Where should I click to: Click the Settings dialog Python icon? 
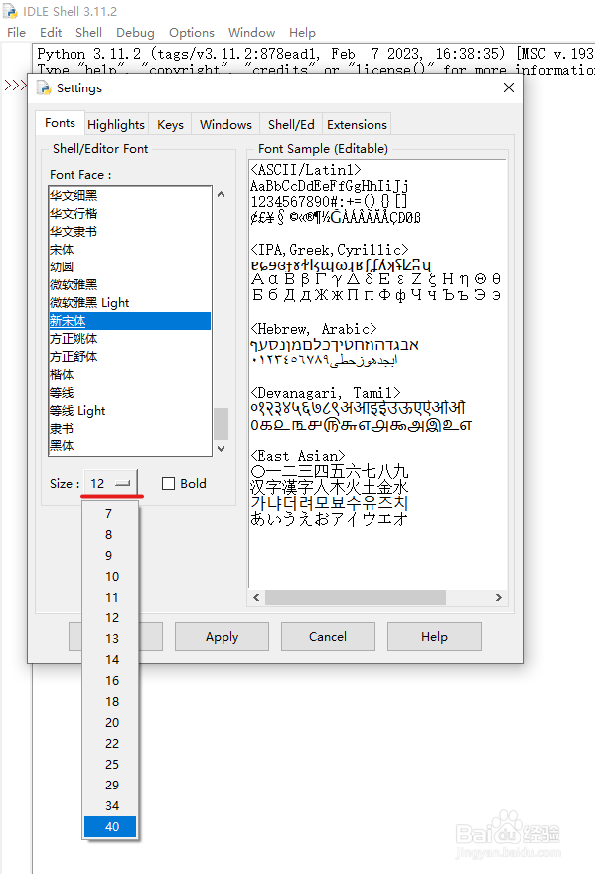tap(44, 88)
